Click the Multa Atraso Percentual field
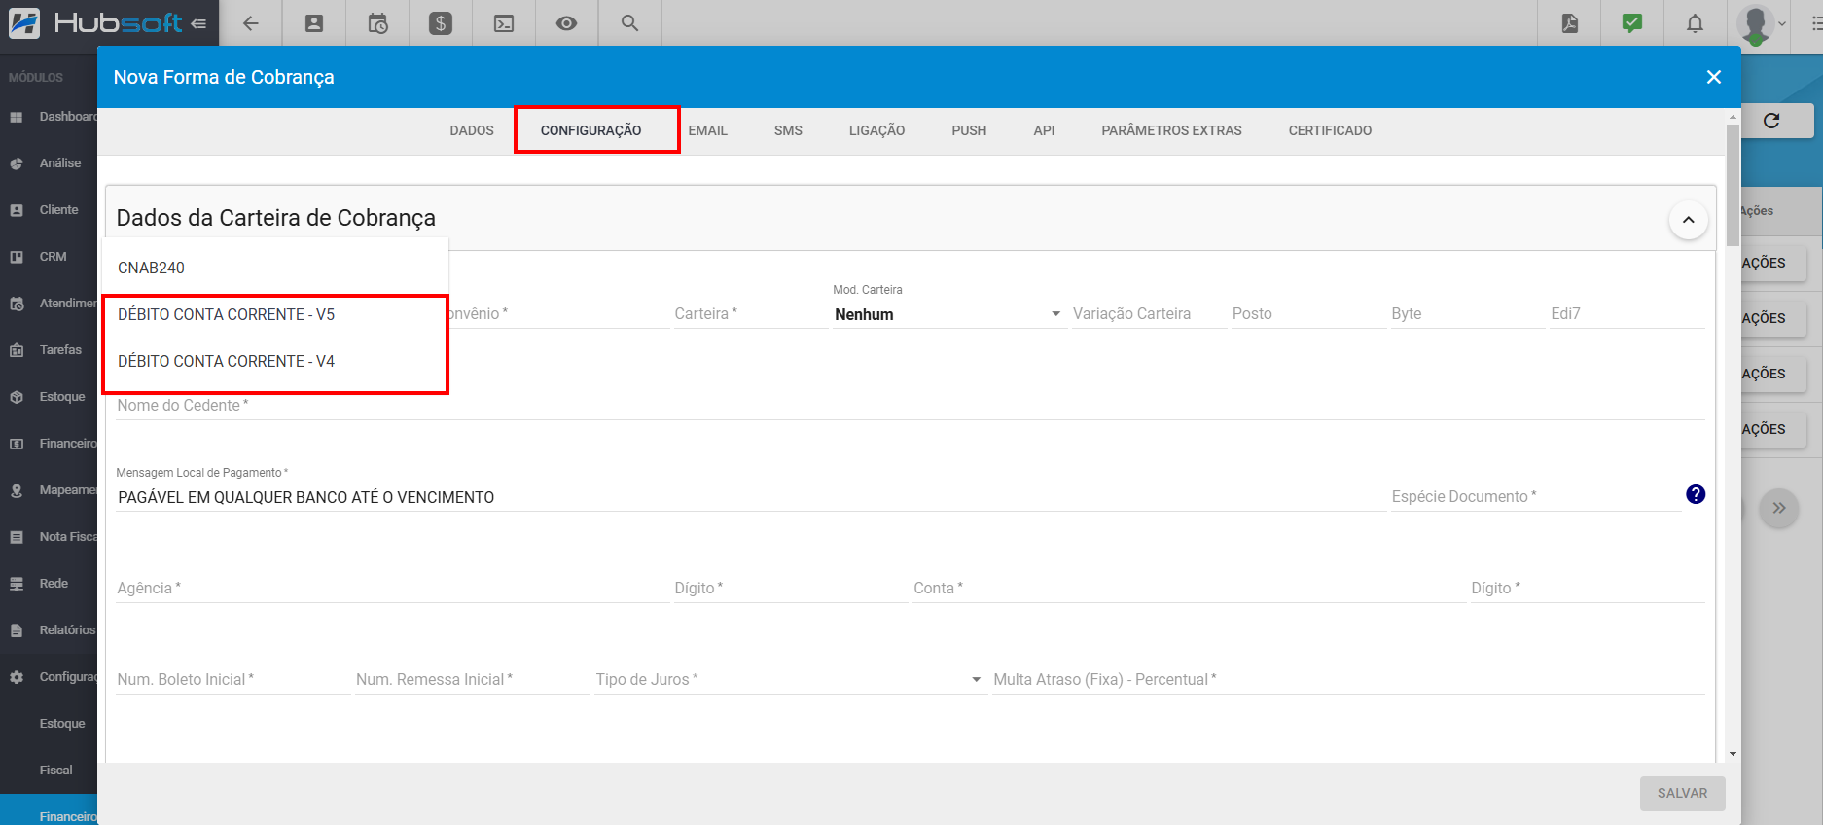This screenshot has width=1823, height=825. click(1348, 680)
